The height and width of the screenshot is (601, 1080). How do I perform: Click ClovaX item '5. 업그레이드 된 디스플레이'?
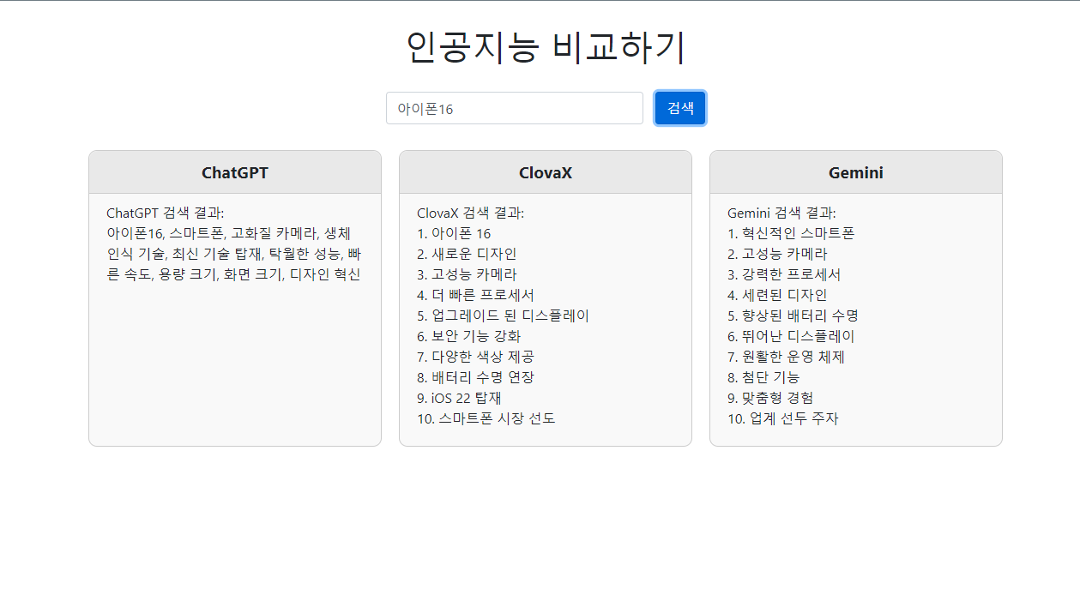(504, 316)
